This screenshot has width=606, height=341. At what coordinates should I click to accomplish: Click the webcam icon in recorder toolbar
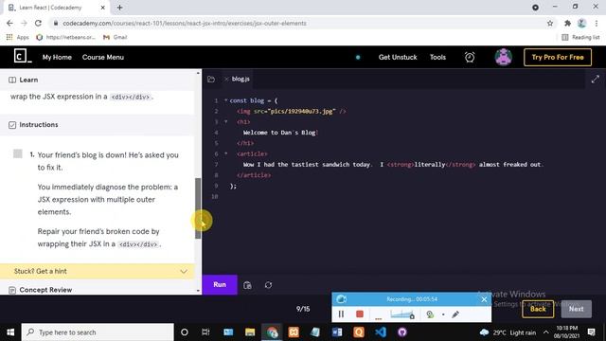pyautogui.click(x=430, y=314)
